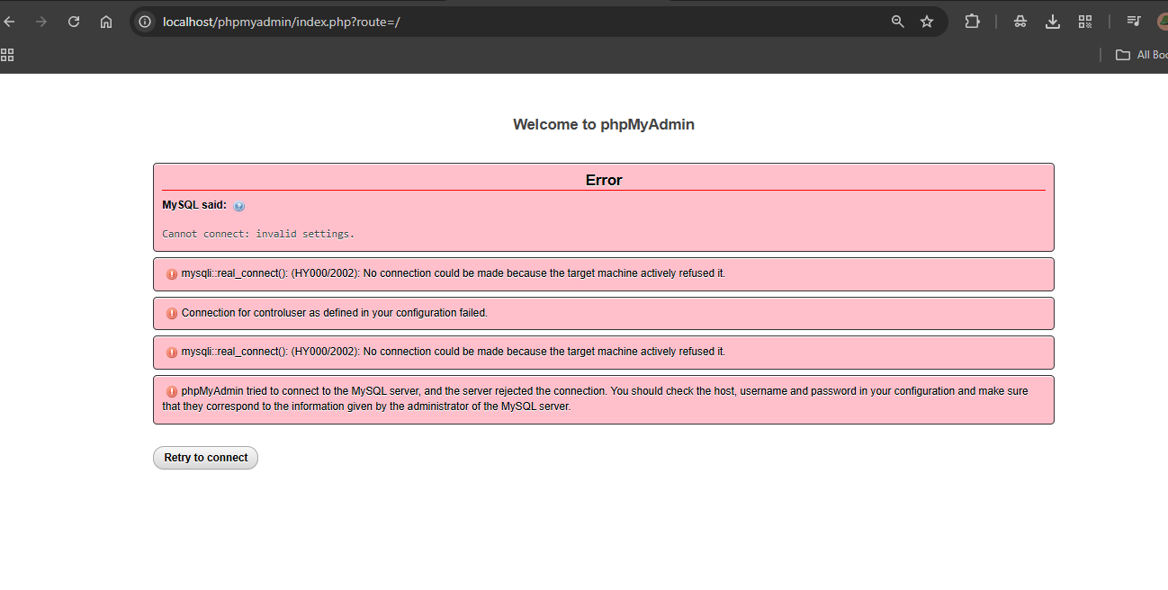The width and height of the screenshot is (1168, 590).
Task: Go back to the previous page
Action: pyautogui.click(x=9, y=22)
